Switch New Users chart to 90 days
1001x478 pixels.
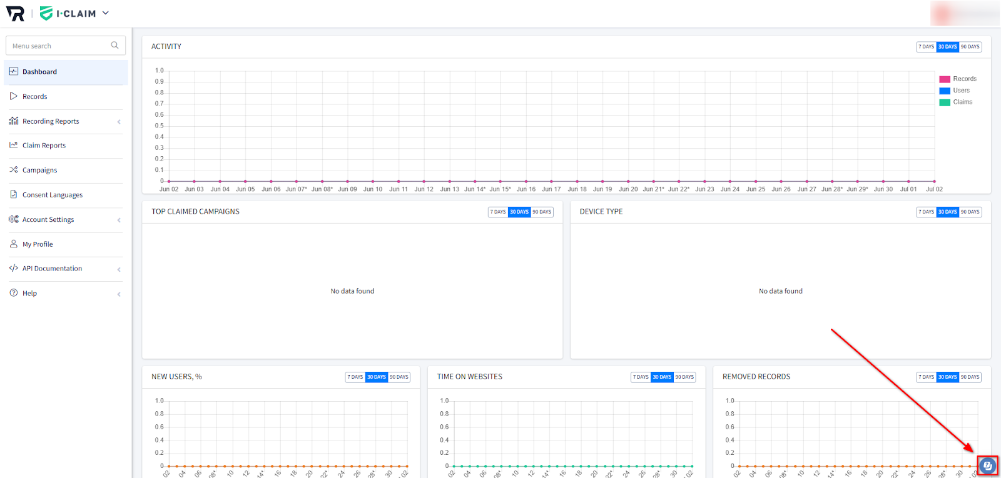point(399,377)
